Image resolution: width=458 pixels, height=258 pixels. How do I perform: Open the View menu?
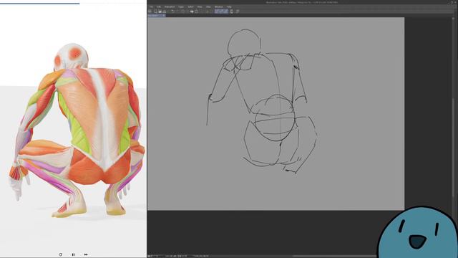[200, 6]
